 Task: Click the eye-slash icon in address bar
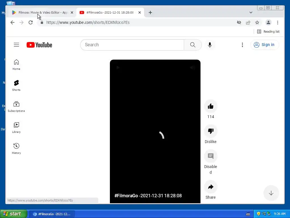point(239,22)
